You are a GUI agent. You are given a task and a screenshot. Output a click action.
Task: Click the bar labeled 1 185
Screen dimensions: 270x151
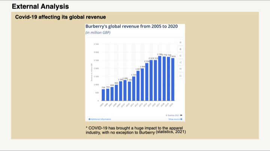(x=129, y=91)
